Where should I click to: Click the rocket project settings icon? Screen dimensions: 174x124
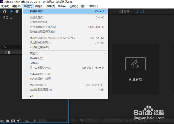point(18,121)
